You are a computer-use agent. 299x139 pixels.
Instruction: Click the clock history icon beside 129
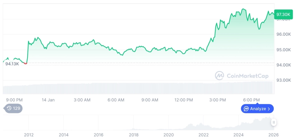[x=9, y=108]
